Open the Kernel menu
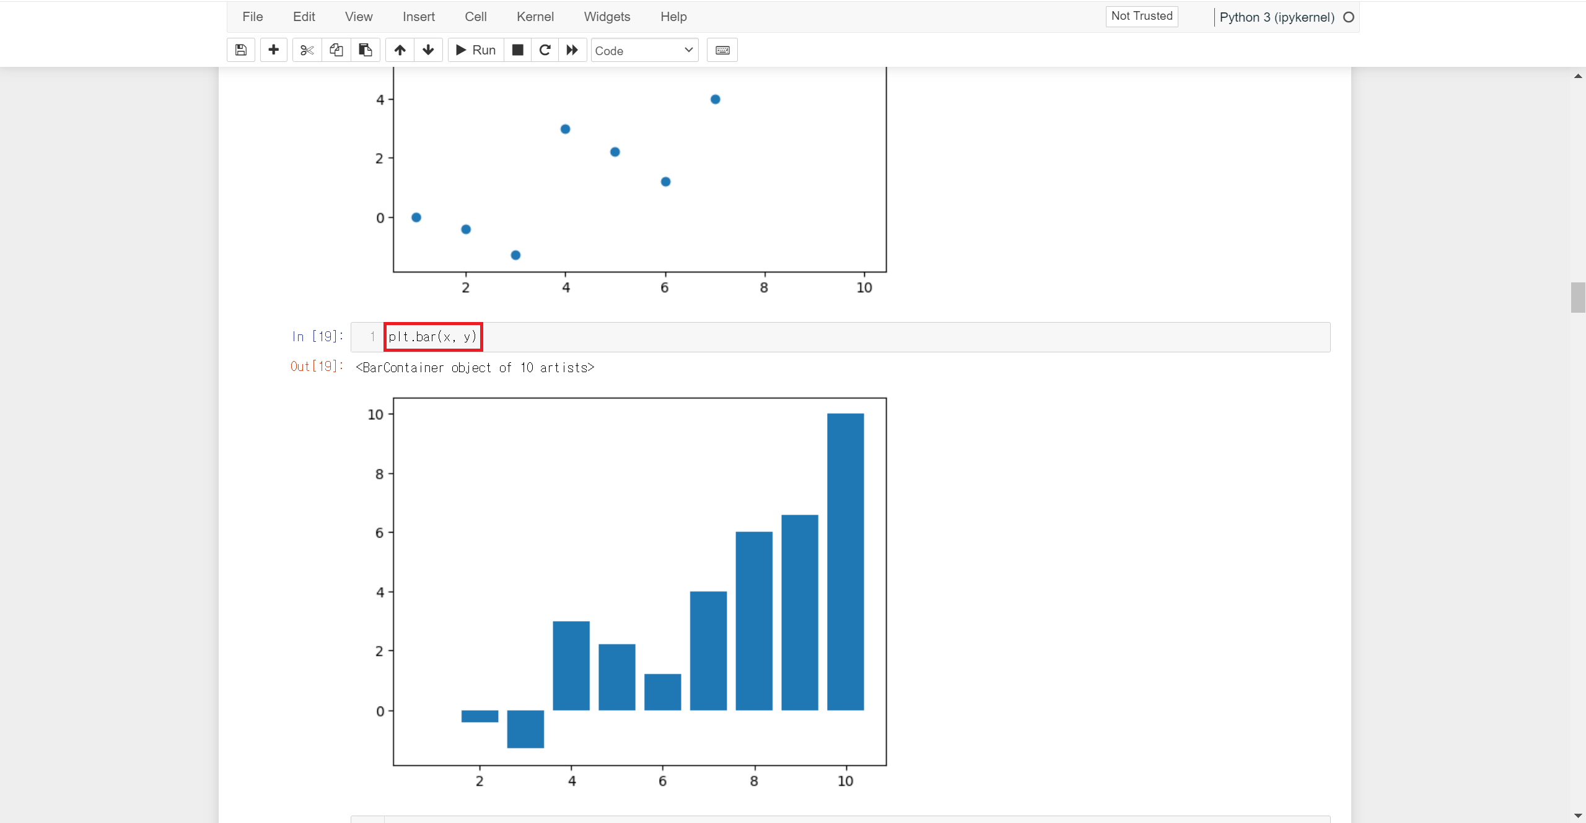This screenshot has width=1586, height=823. (535, 17)
